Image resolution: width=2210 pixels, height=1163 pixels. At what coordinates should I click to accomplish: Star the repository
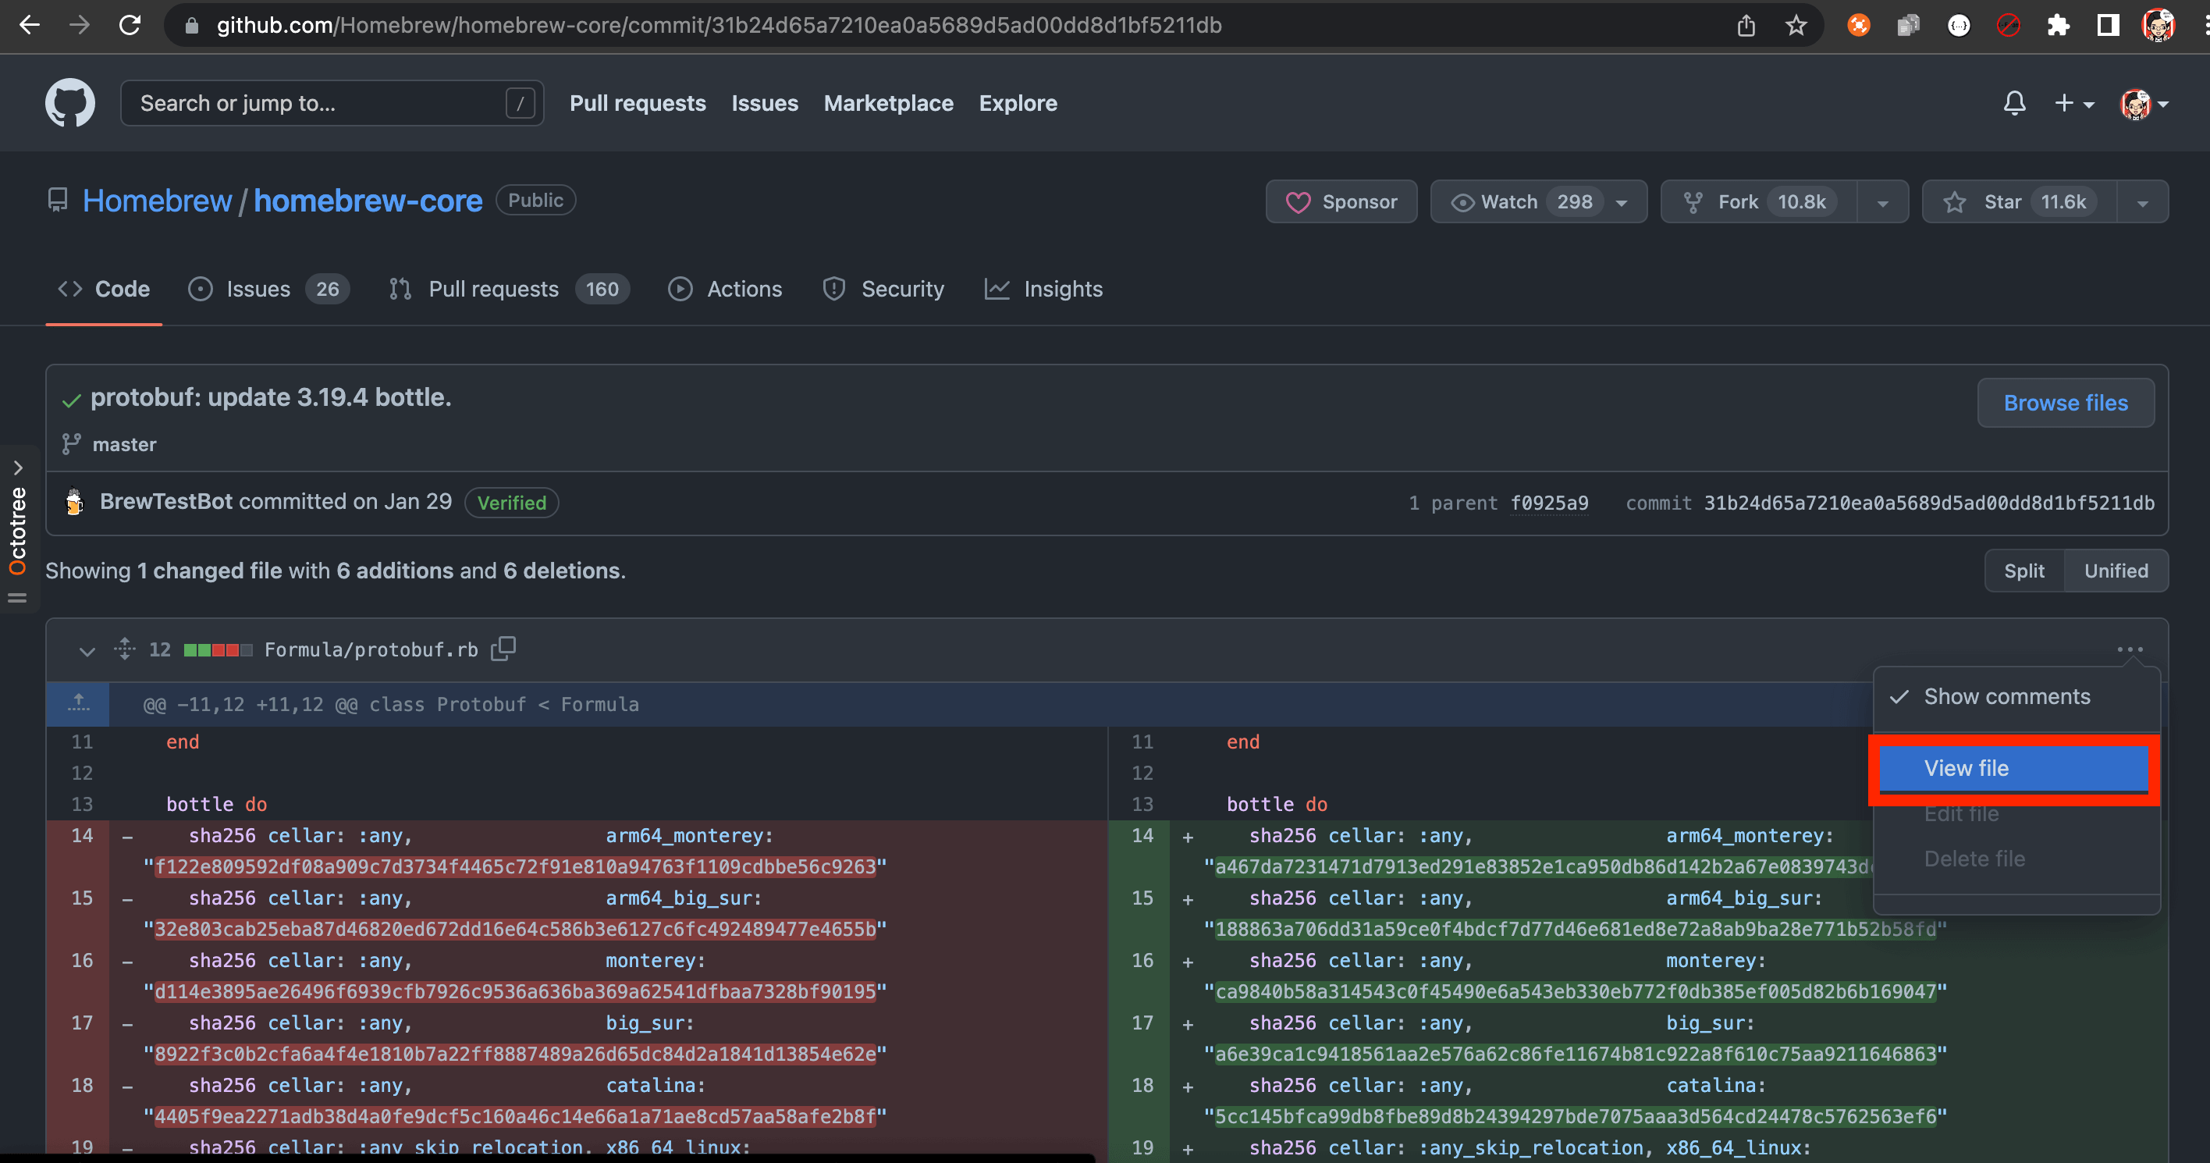pyautogui.click(x=2019, y=201)
